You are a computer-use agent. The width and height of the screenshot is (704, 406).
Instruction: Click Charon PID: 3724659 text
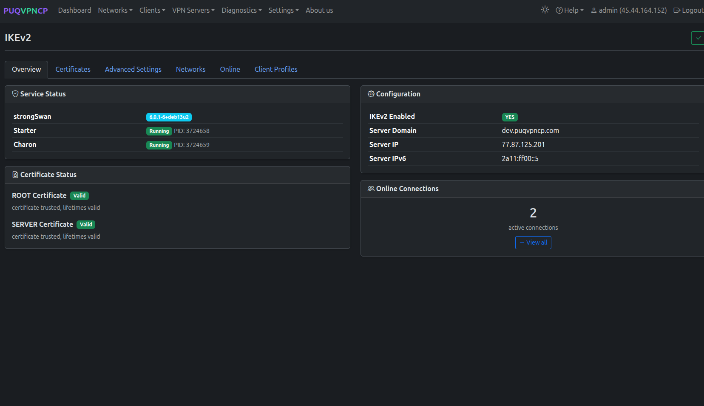pos(192,145)
